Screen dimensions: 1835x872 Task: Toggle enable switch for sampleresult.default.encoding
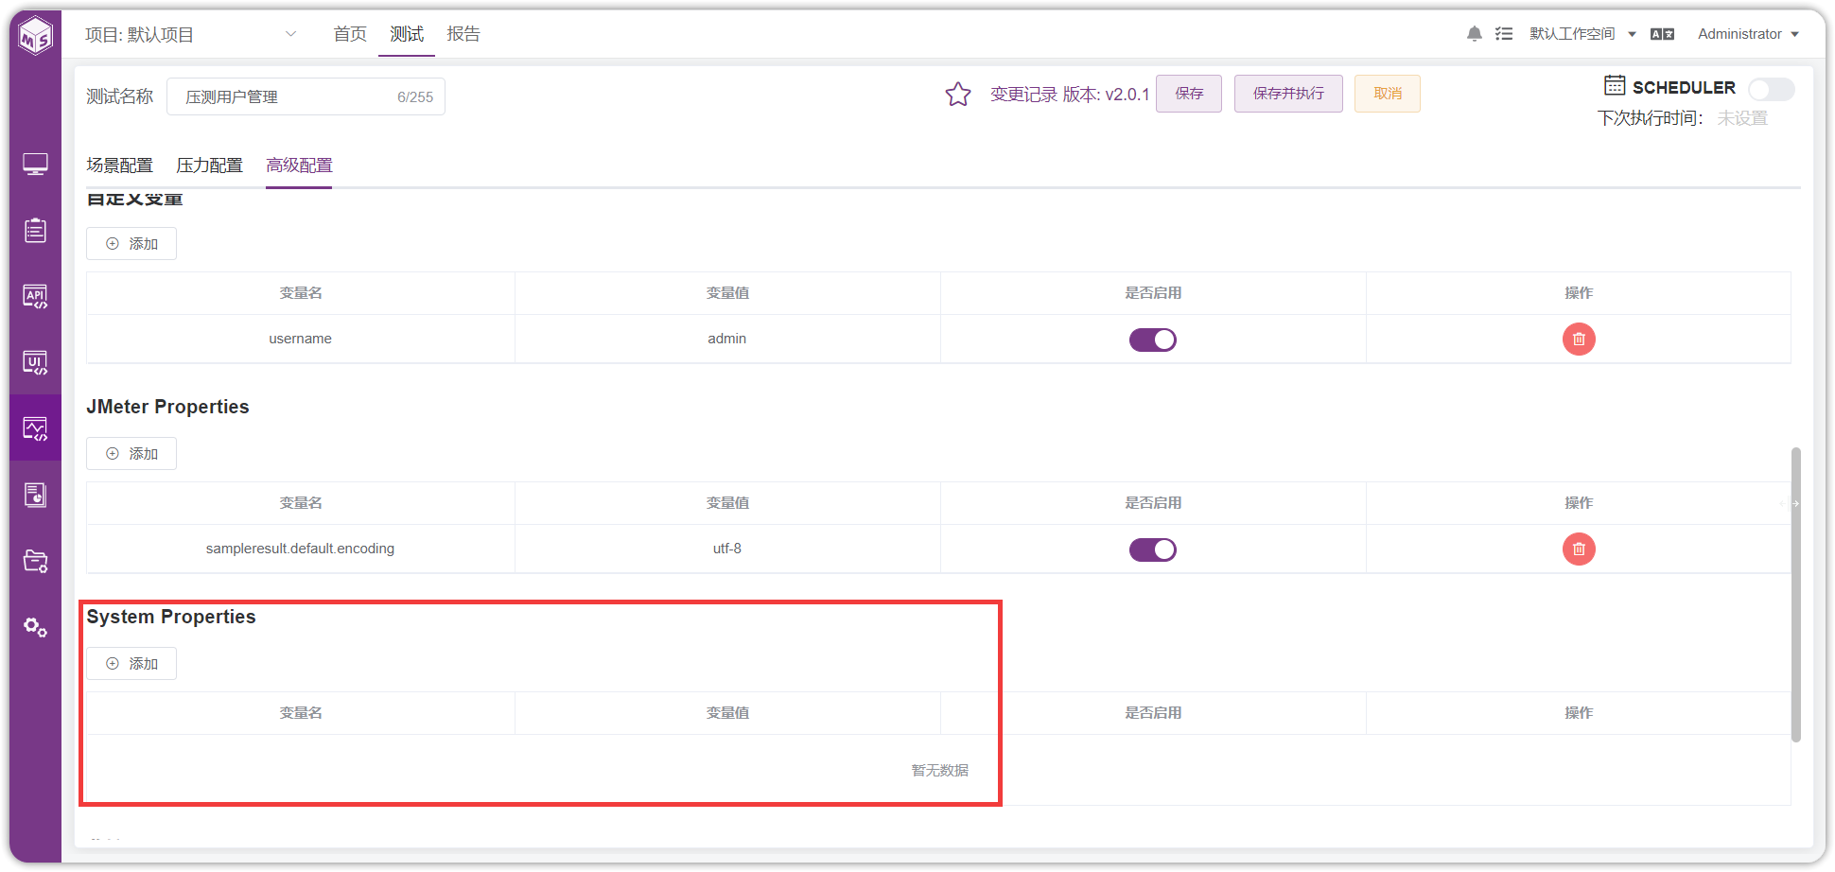1153,549
